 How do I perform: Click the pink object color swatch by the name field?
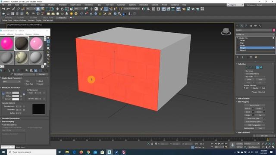coord(274,30)
